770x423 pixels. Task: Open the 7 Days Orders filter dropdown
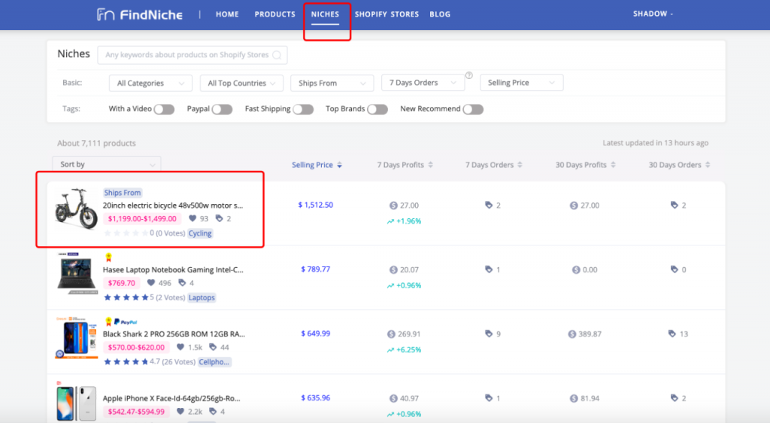click(423, 83)
